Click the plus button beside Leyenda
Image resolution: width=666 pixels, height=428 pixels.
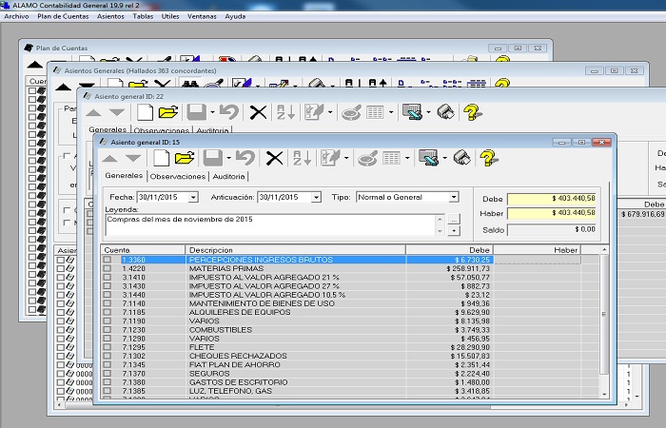pos(454,230)
